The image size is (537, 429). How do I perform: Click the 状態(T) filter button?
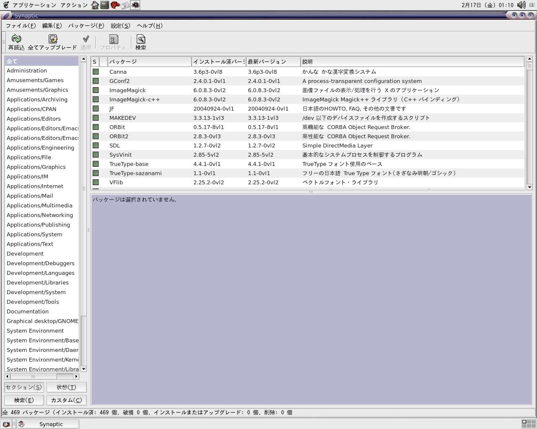[66, 387]
